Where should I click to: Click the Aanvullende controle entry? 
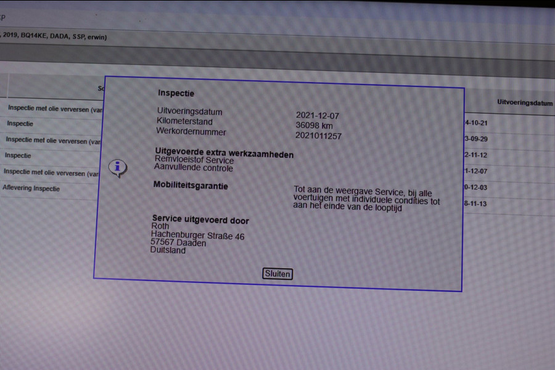[x=194, y=168]
